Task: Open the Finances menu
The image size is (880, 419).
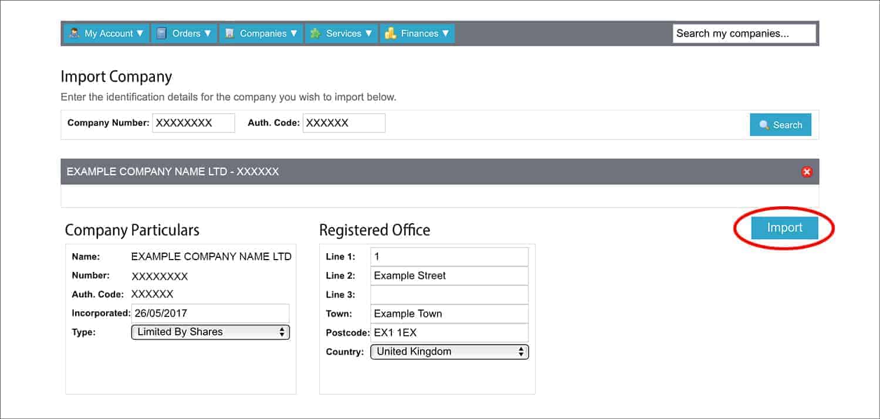Action: (x=417, y=33)
